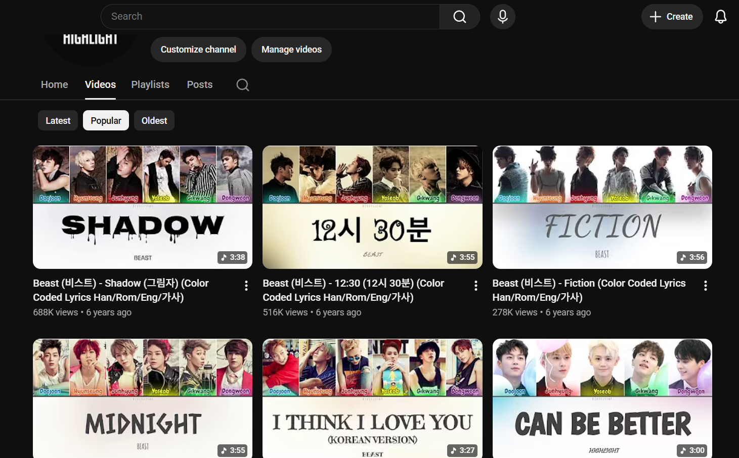Open Beast Fiction video title link

click(x=589, y=290)
